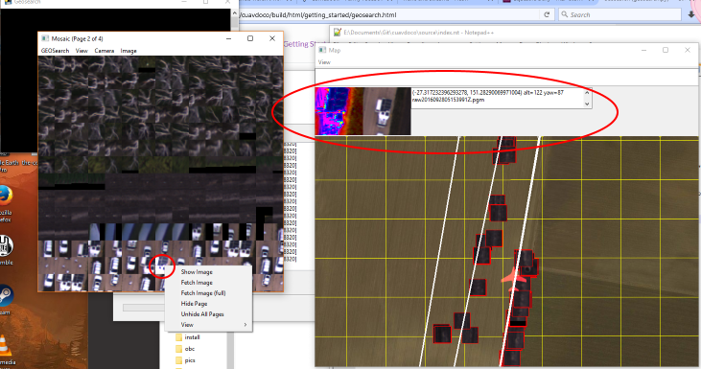Click the browser reload icon
This screenshot has height=369, width=701.
click(x=547, y=14)
